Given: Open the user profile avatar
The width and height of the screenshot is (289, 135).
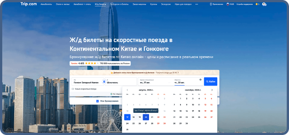Looking at the screenshot, I should click(x=264, y=4).
